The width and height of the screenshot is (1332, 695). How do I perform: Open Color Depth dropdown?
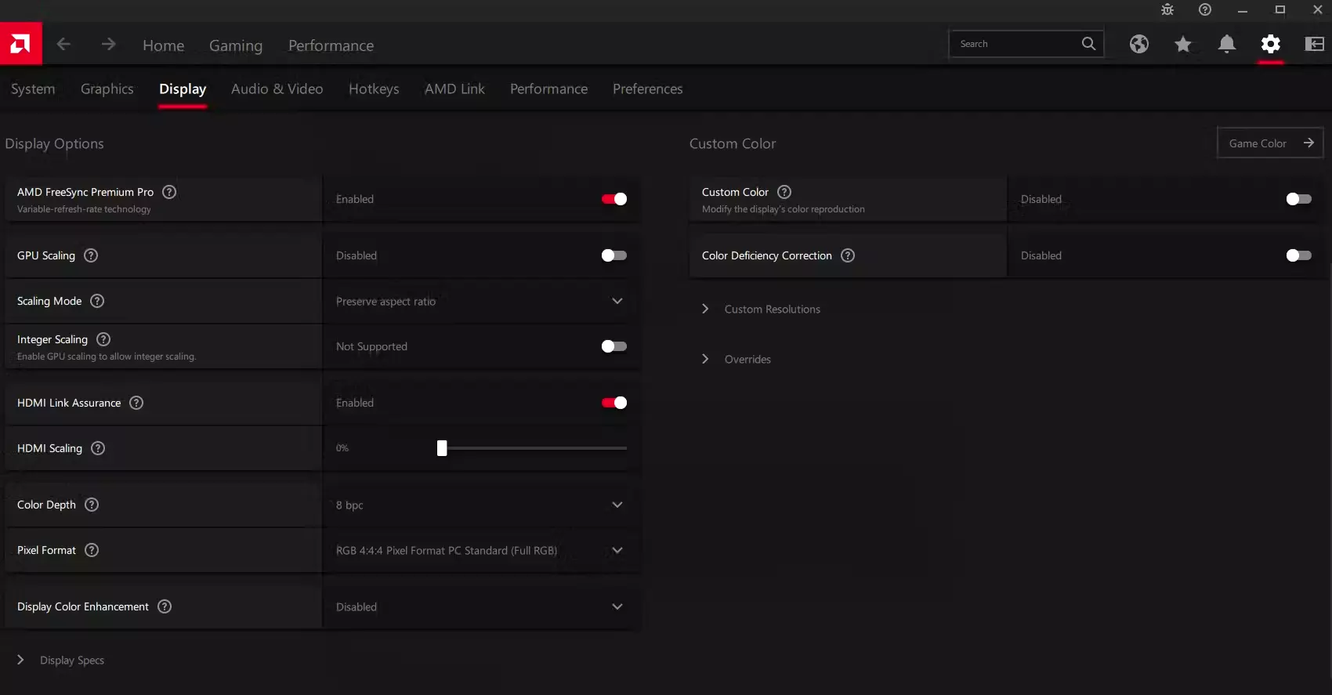481,505
